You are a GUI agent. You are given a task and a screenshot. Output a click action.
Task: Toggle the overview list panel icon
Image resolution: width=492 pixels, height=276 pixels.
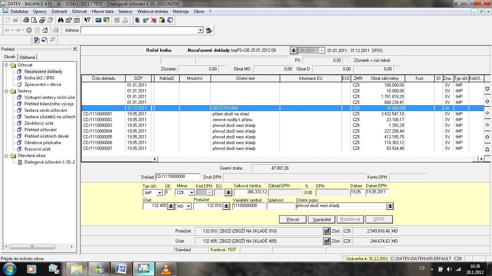coord(77,20)
